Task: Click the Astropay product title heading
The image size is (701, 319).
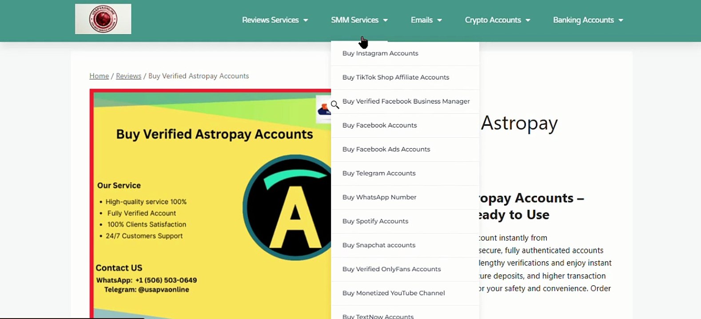Action: tap(519, 124)
